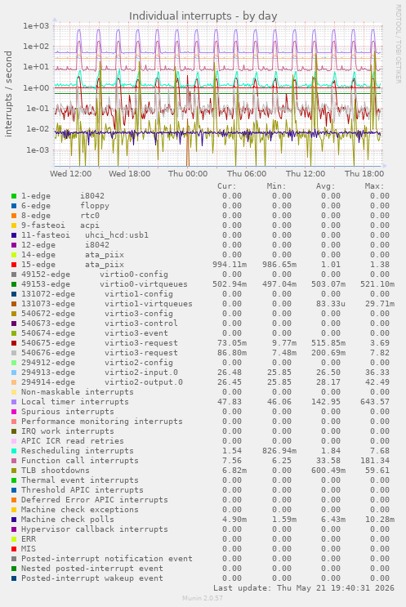
Task: Click the cyan Rescheduling interrupts swatch
Action: tap(14, 451)
